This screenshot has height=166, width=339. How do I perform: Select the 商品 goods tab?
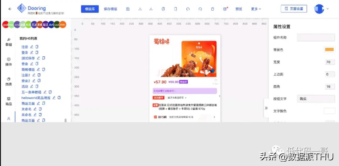coord(9,101)
